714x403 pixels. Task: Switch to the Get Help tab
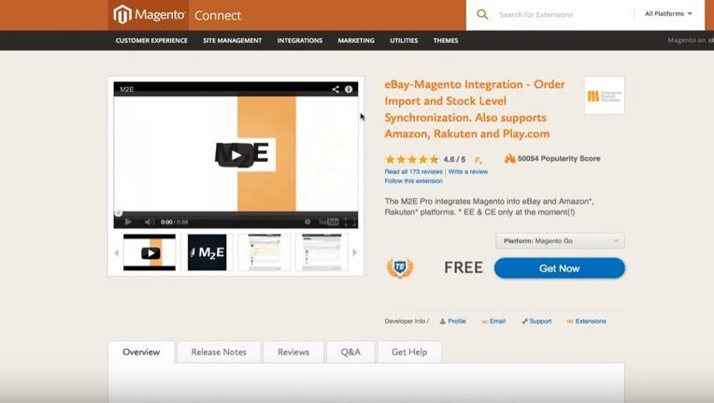coord(409,352)
